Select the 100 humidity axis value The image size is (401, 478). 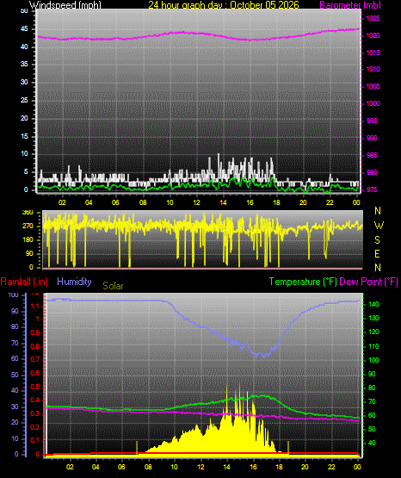[x=14, y=295]
